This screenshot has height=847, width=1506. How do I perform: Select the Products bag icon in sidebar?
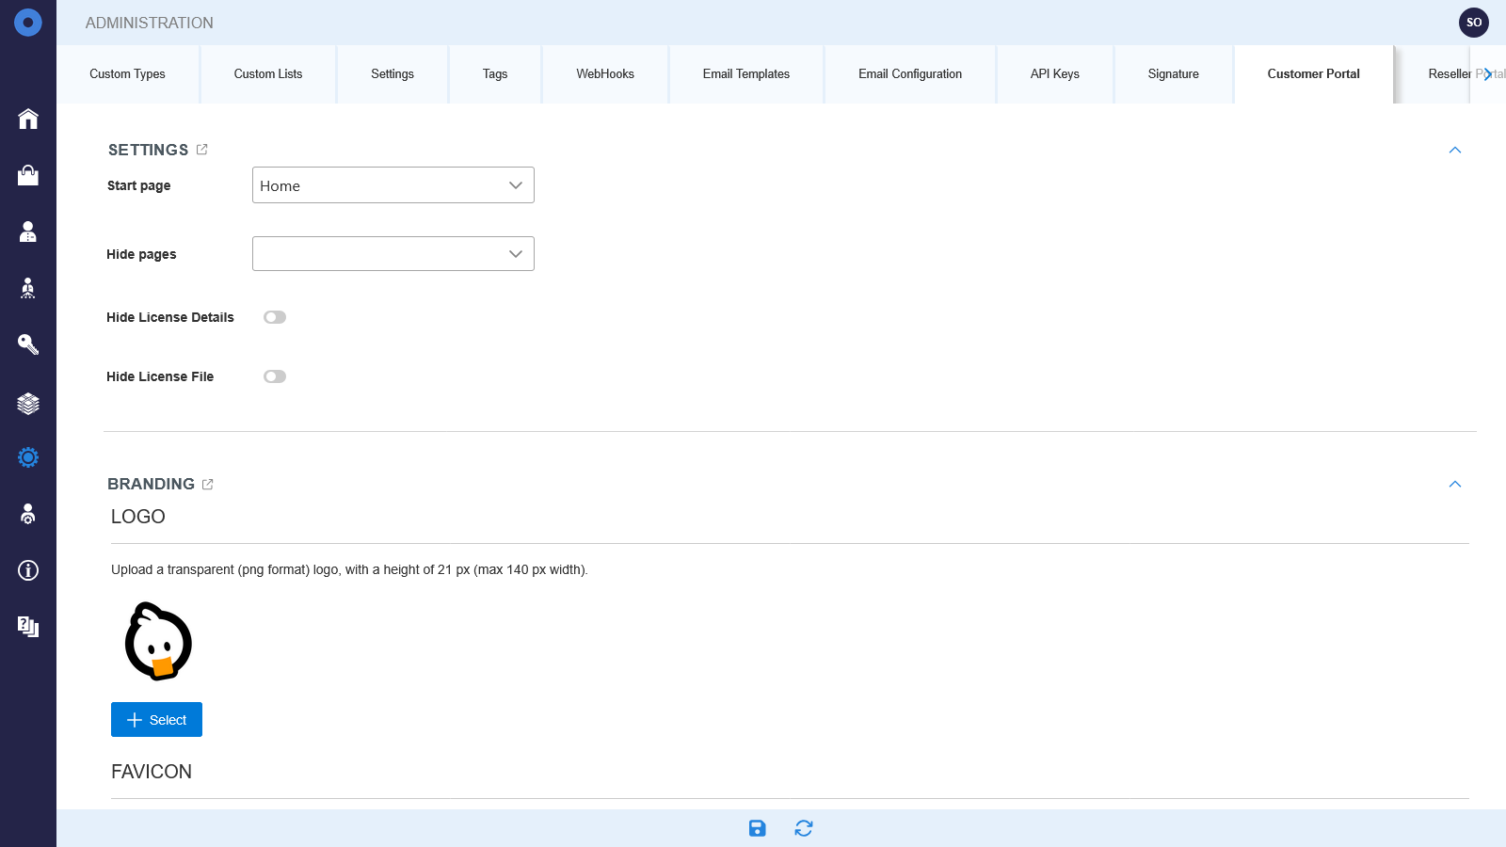28,175
